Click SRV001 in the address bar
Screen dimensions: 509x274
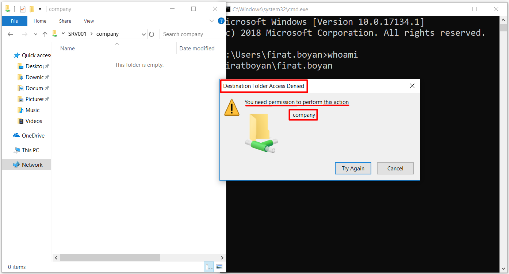(77, 34)
